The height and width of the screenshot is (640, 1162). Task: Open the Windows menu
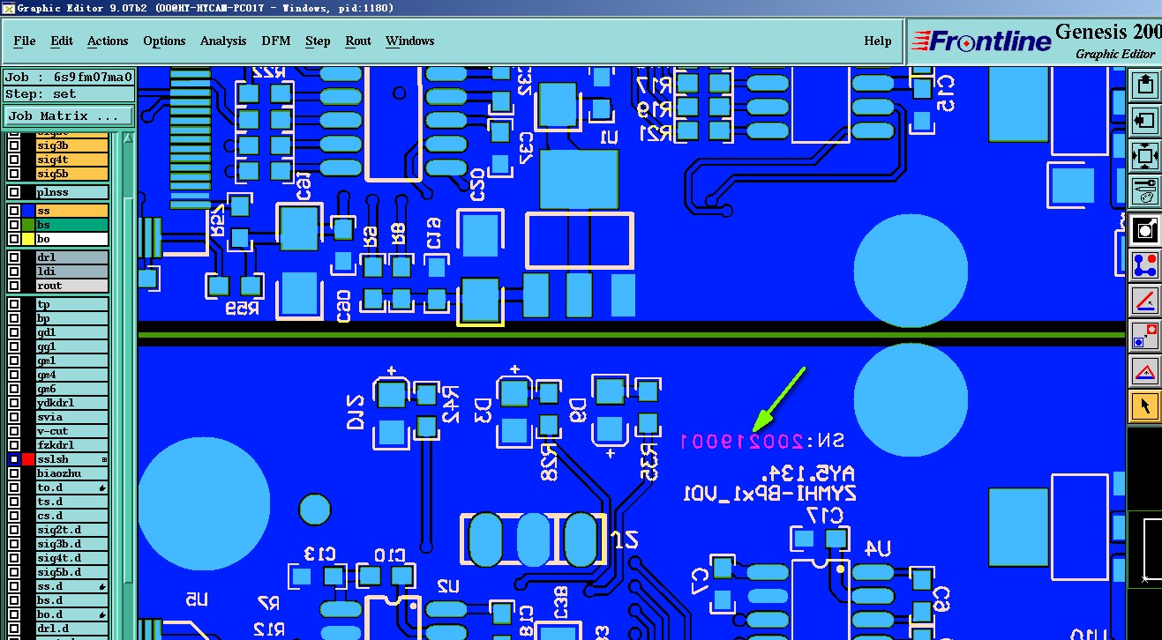(409, 41)
